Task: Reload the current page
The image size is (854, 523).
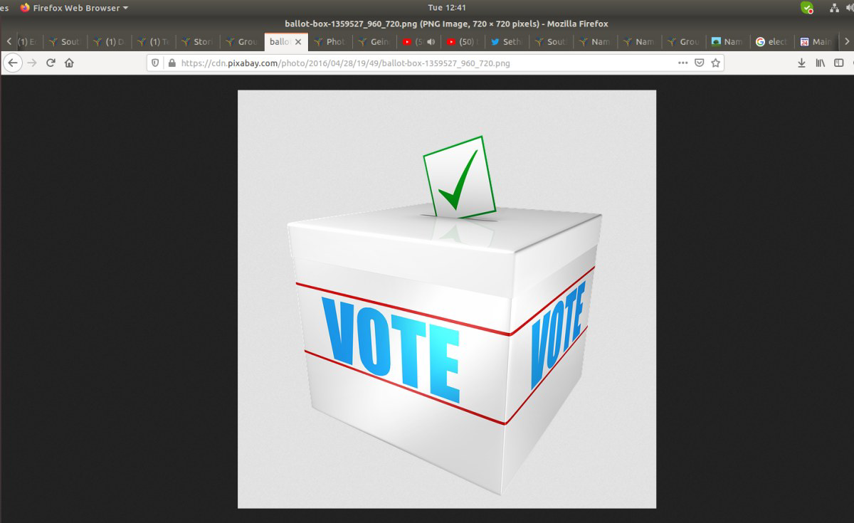Action: pos(51,63)
